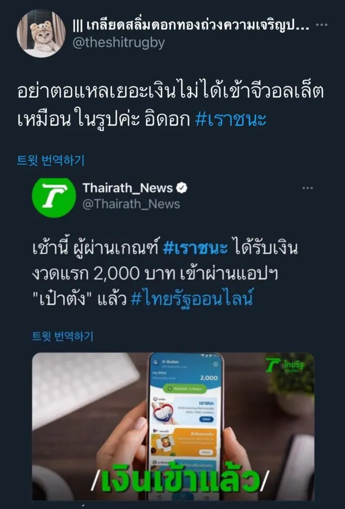
Task: Select the top tweet main text
Action: click(170, 105)
